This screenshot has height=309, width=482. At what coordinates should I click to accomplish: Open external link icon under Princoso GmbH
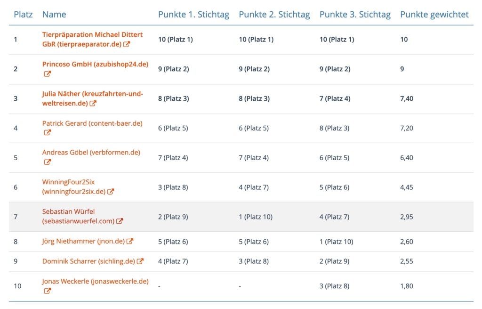click(48, 74)
